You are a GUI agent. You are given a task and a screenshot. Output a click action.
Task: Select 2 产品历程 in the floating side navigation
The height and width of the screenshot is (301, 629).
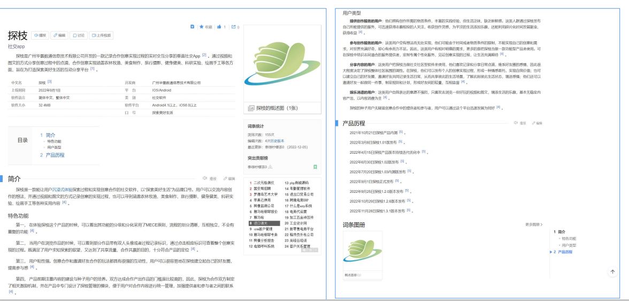coord(563,252)
